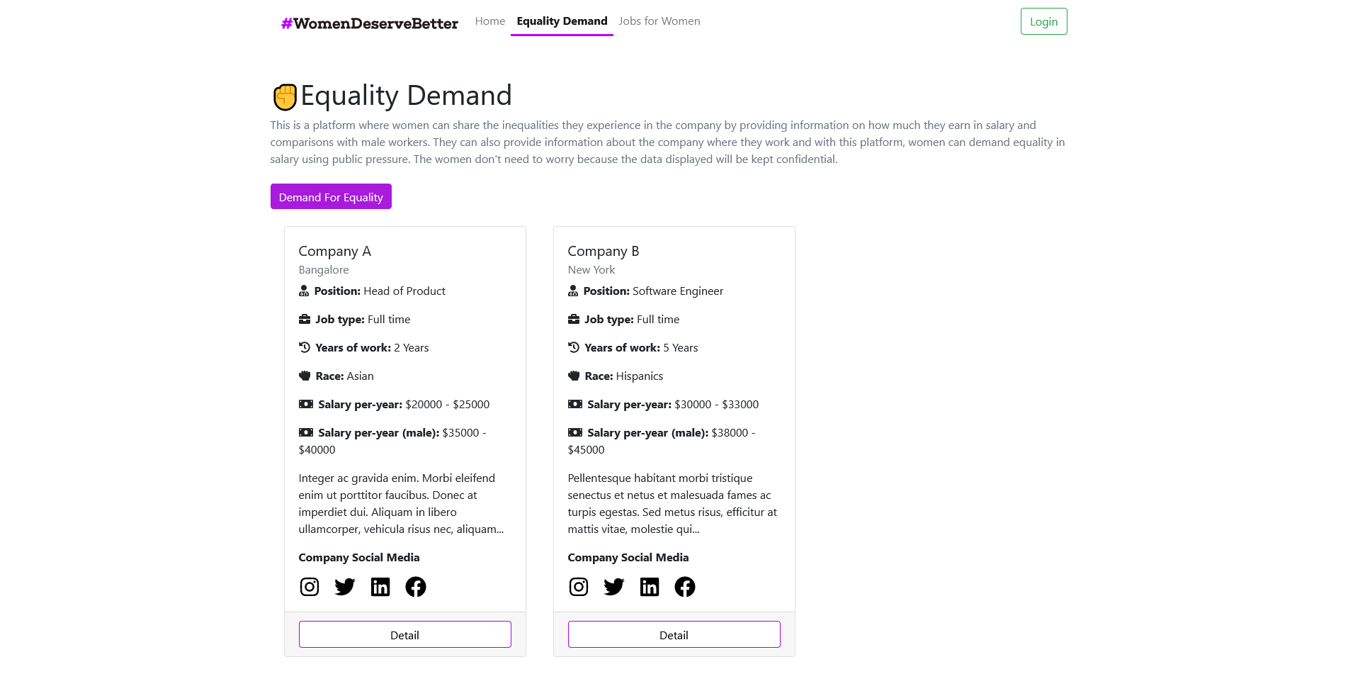Open Company A's Twitter icon
Image resolution: width=1348 pixels, height=691 pixels.
[345, 587]
